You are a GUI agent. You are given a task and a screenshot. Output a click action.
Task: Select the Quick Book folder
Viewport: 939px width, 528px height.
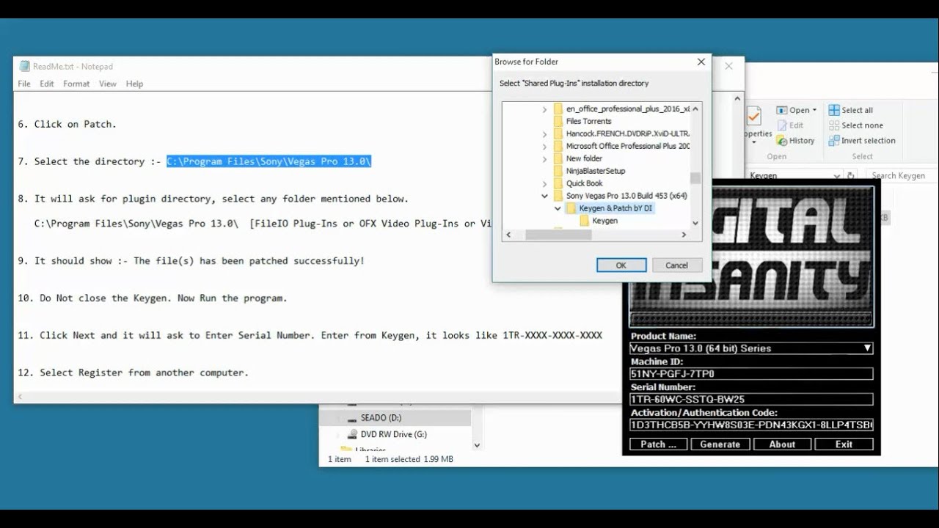point(585,183)
